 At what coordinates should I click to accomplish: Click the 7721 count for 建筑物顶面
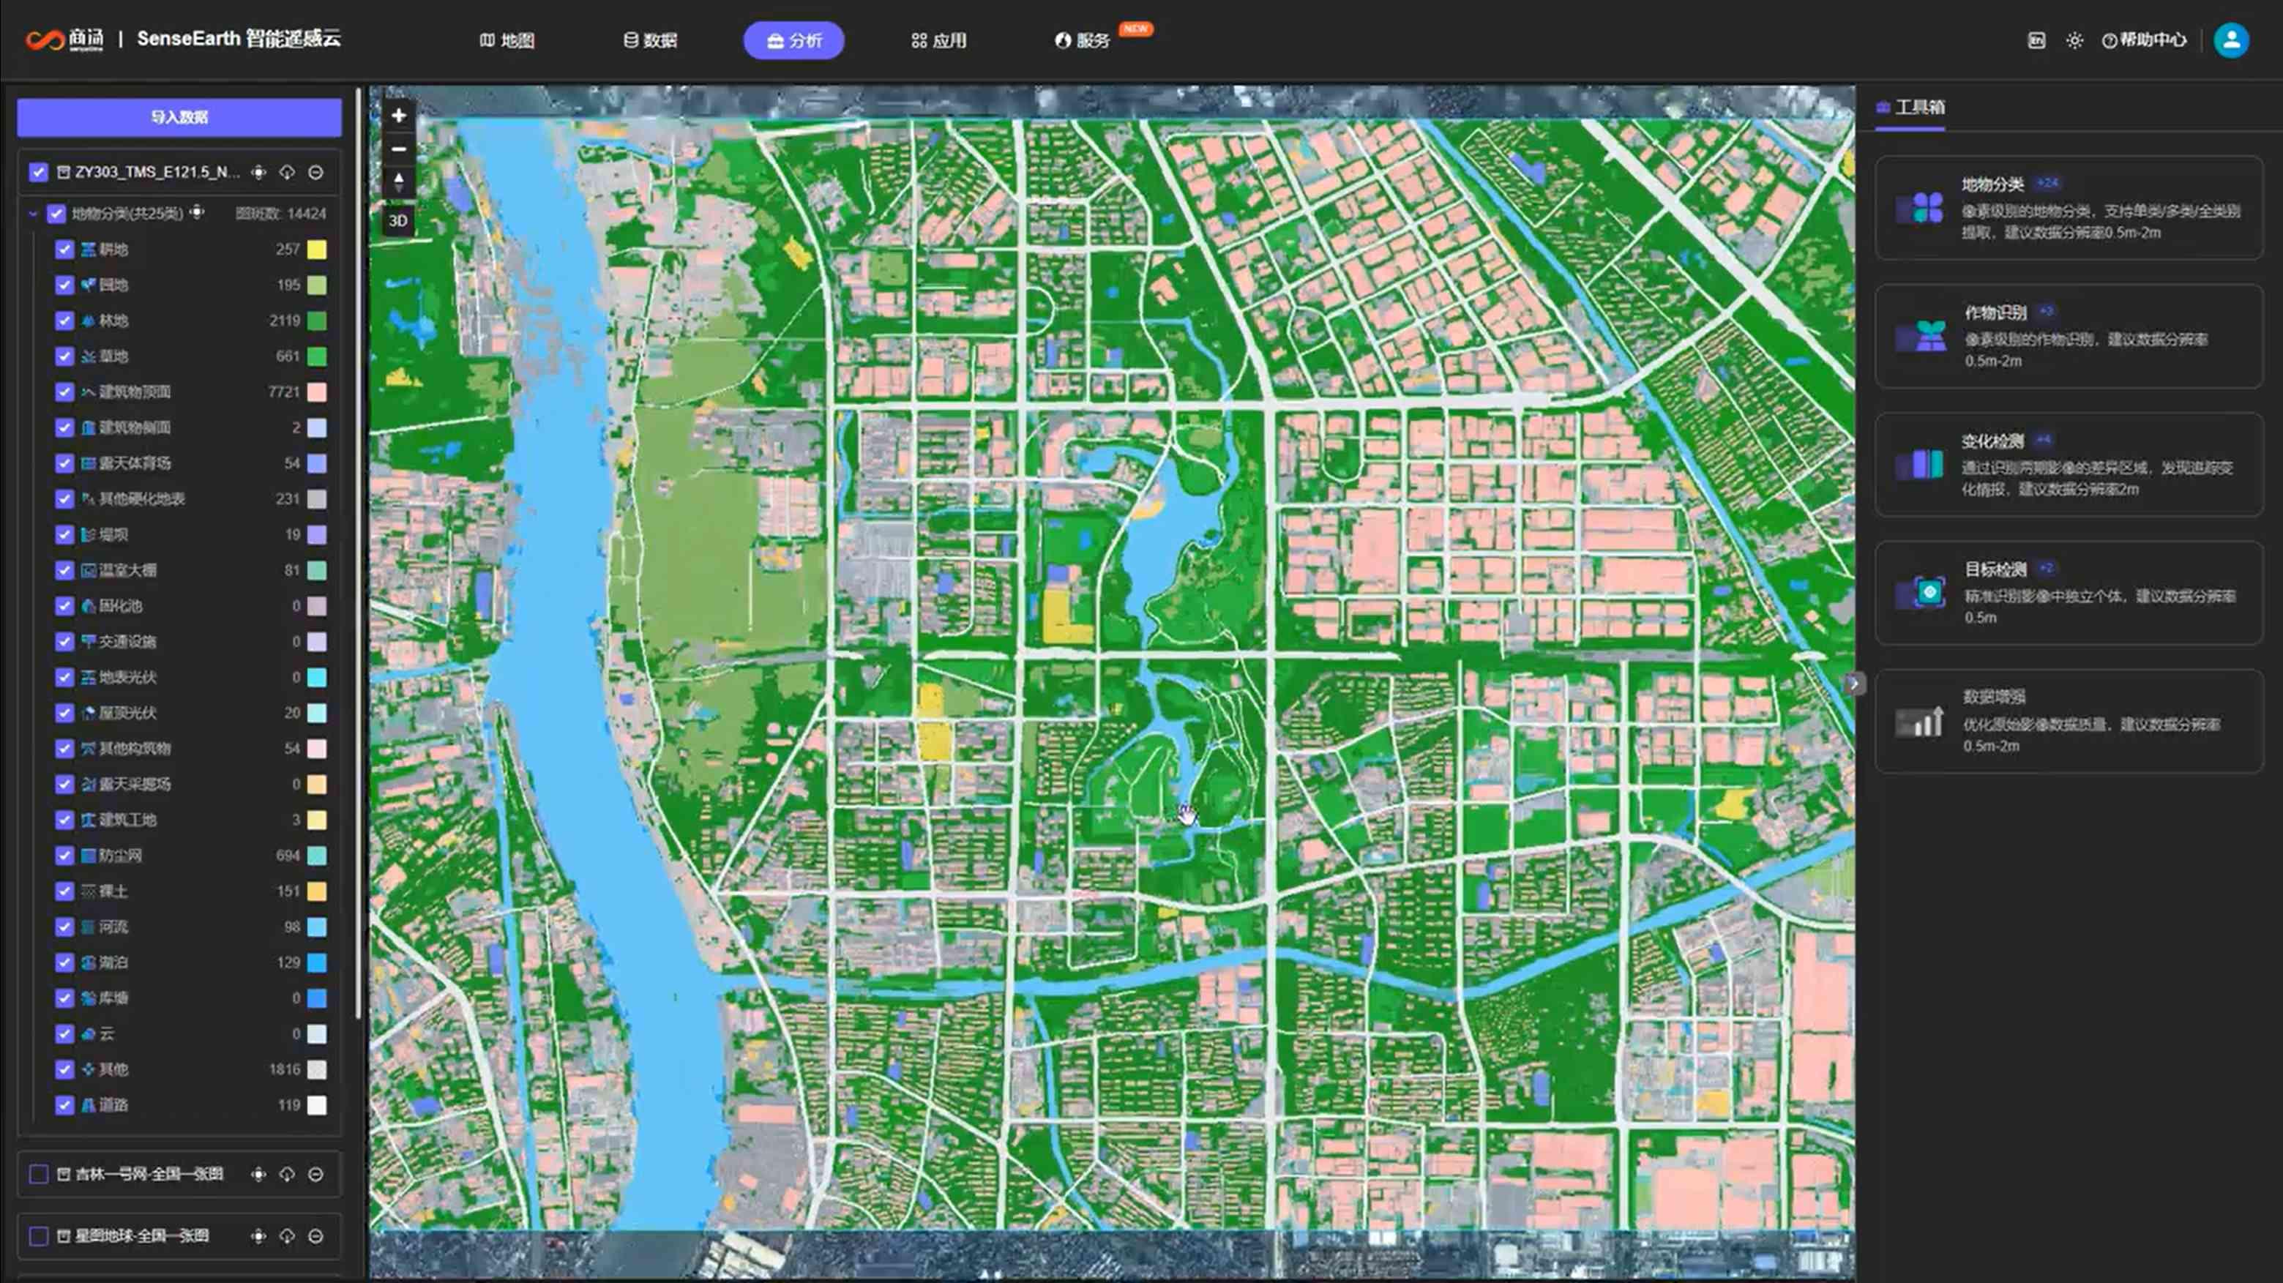(283, 392)
